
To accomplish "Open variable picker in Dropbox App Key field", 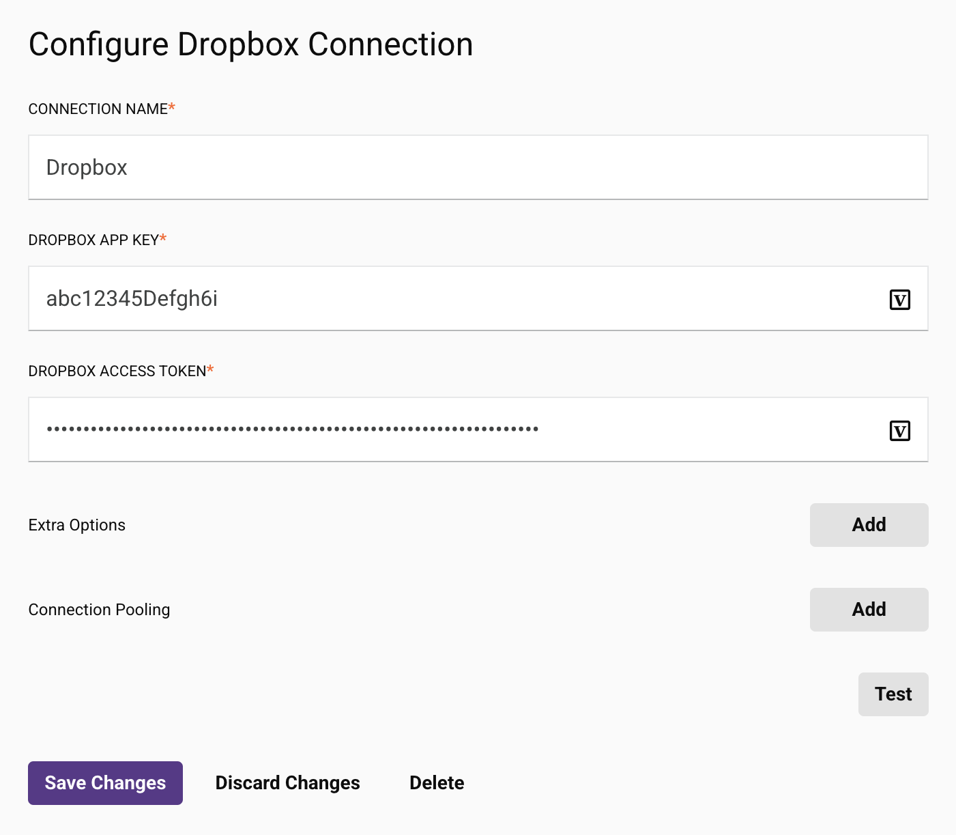I will [x=899, y=300].
